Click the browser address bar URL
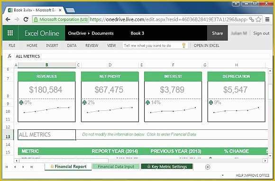This screenshot has width=275, height=181. 168,19
